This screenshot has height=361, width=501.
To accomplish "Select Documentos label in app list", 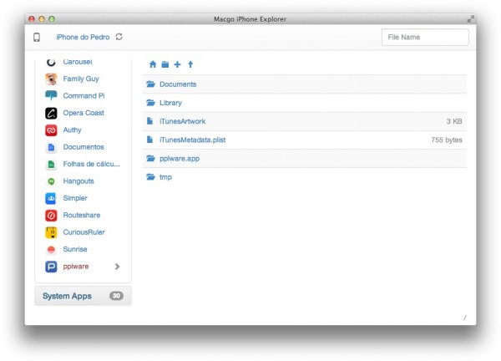I will [x=83, y=147].
